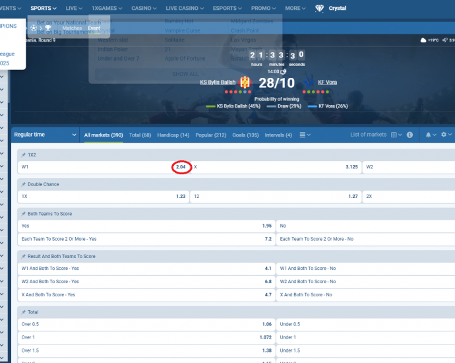This screenshot has height=363, width=455.
Task: Open the markets info icon
Action: [x=409, y=135]
